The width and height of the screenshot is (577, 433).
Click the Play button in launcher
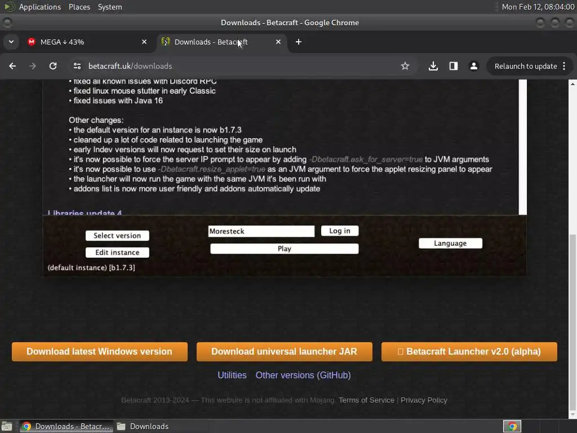[285, 249]
